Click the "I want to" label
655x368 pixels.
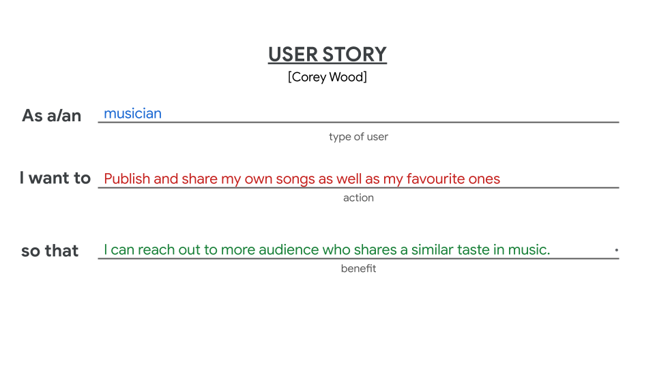point(55,178)
